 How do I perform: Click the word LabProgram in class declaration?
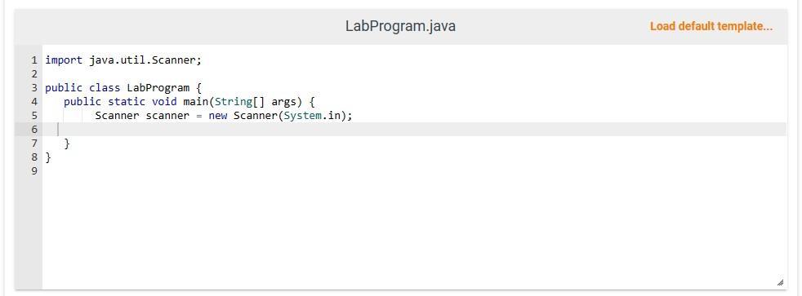[x=158, y=88]
